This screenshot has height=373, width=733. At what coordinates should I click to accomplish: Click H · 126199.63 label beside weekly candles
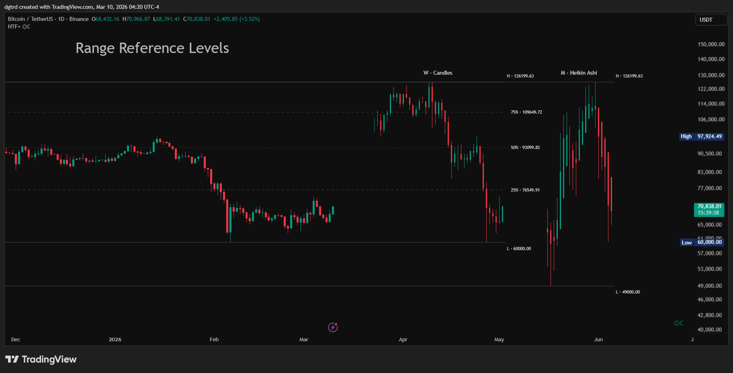pos(520,76)
